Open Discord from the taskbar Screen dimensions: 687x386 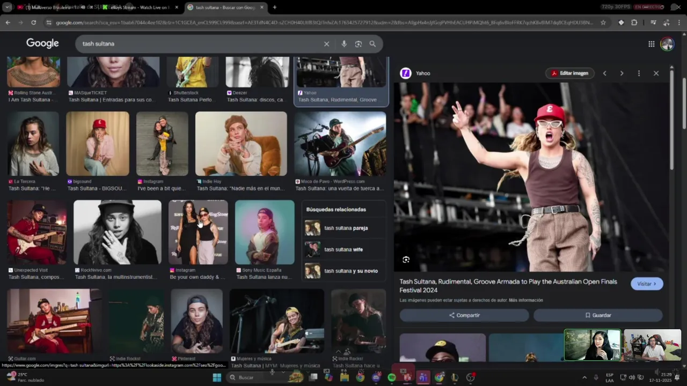[x=376, y=377]
